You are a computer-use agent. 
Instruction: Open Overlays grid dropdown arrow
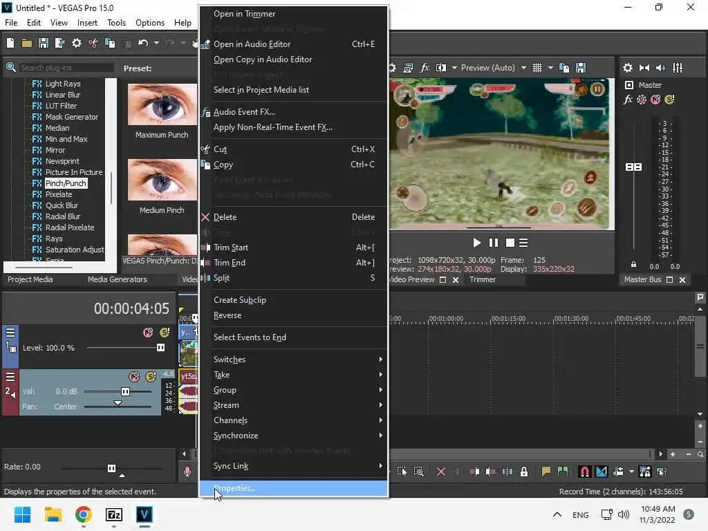(550, 68)
